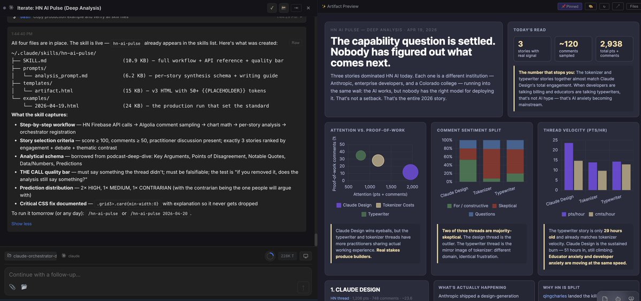
Task: Click the open folder icon in the composer
Action: coord(24,287)
